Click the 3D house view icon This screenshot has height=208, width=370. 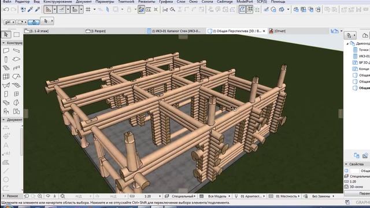tap(273, 10)
